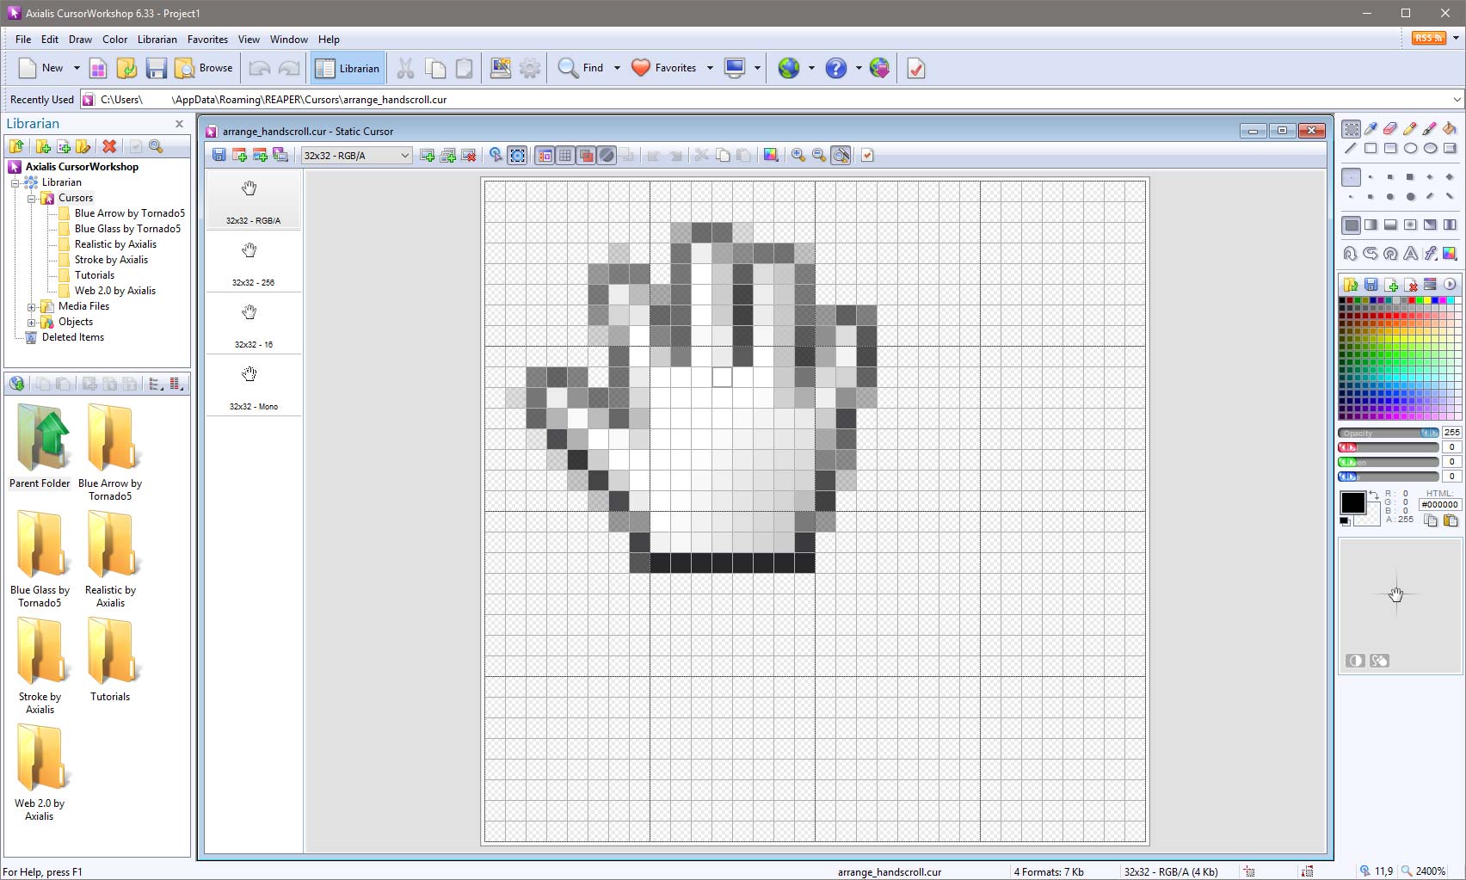The width and height of the screenshot is (1466, 880).
Task: Delete selected librarian item with red X
Action: click(x=109, y=146)
